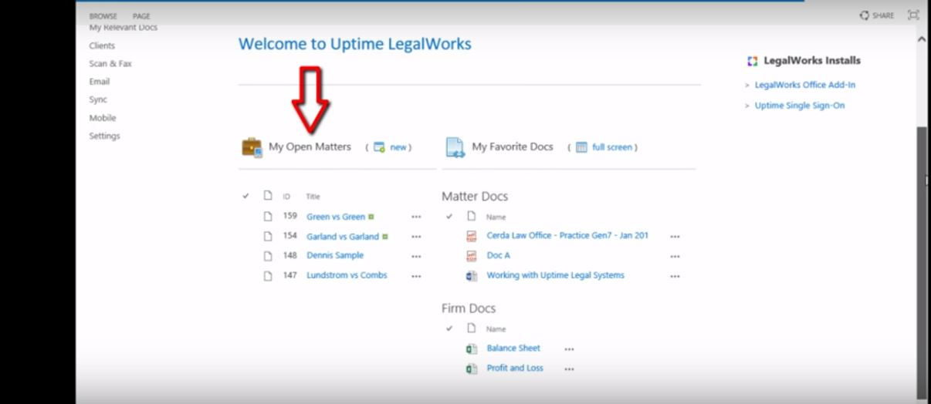Screen dimensions: 931x404
Task: Open the ellipsis menu for Balance Sheet
Action: click(569, 349)
